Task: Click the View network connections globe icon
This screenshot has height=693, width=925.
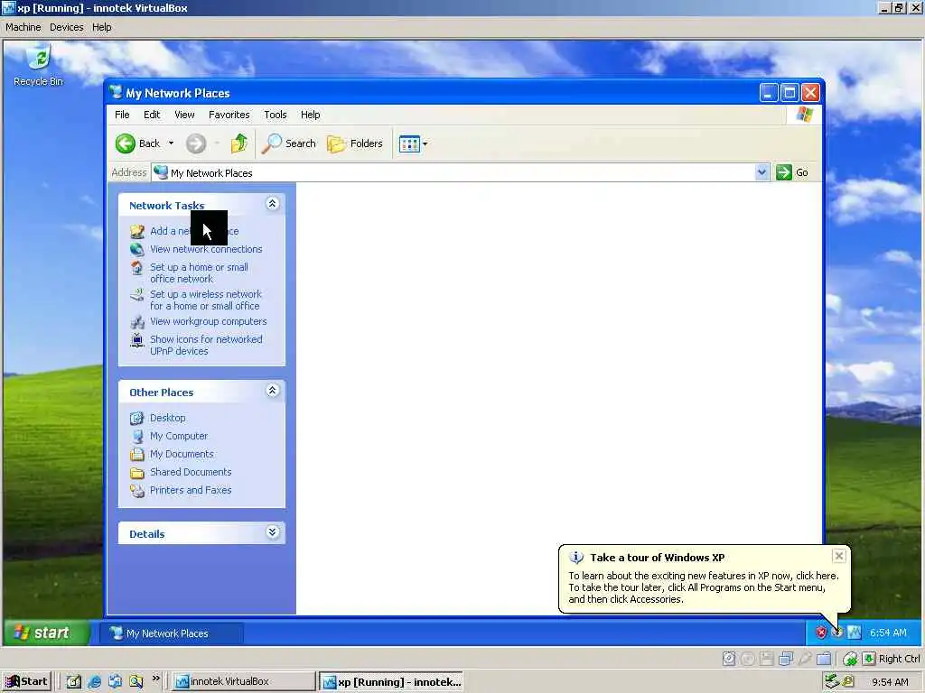Action: click(x=137, y=249)
